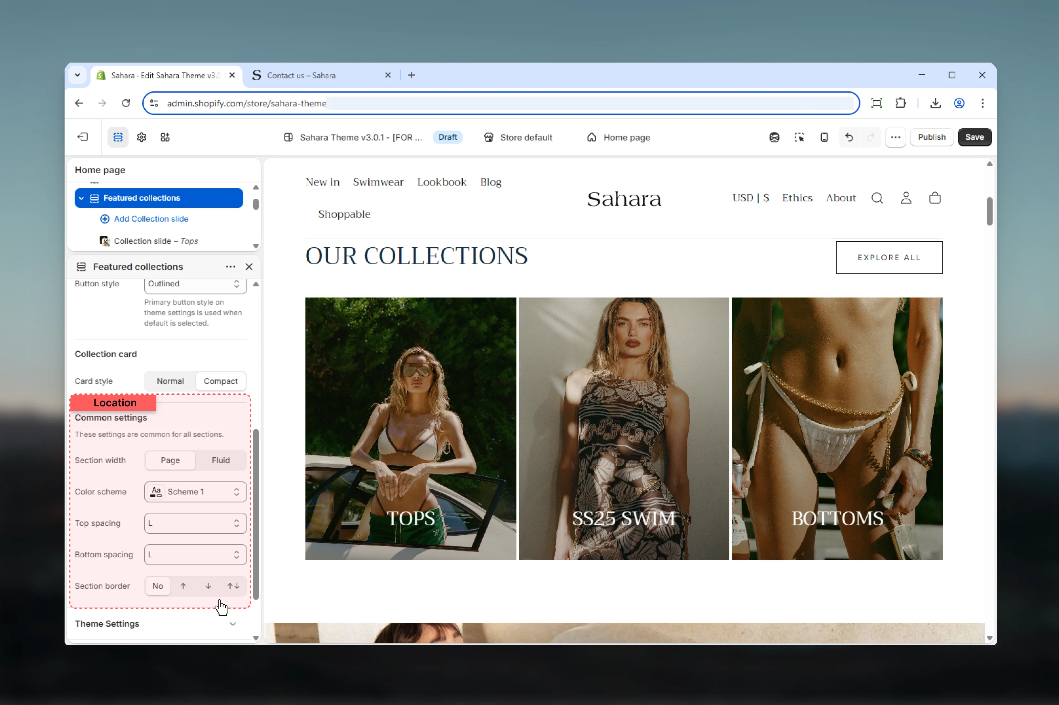Open the Color scheme Scheme 1 dropdown
This screenshot has width=1059, height=705.
(195, 492)
